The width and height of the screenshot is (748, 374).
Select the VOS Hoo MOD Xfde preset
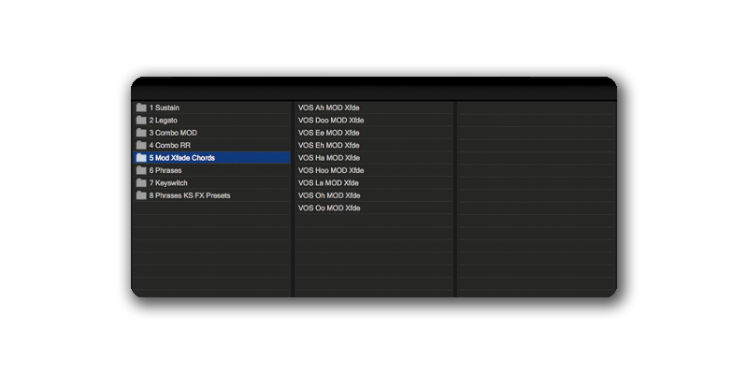pyautogui.click(x=330, y=170)
